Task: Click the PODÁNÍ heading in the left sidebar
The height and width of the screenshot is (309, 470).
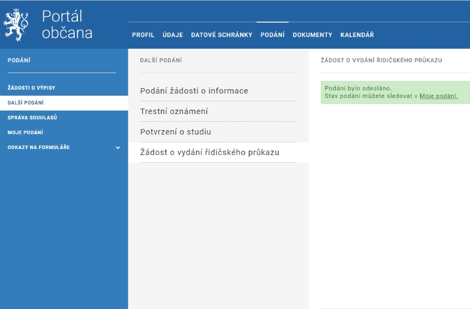Action: point(19,60)
